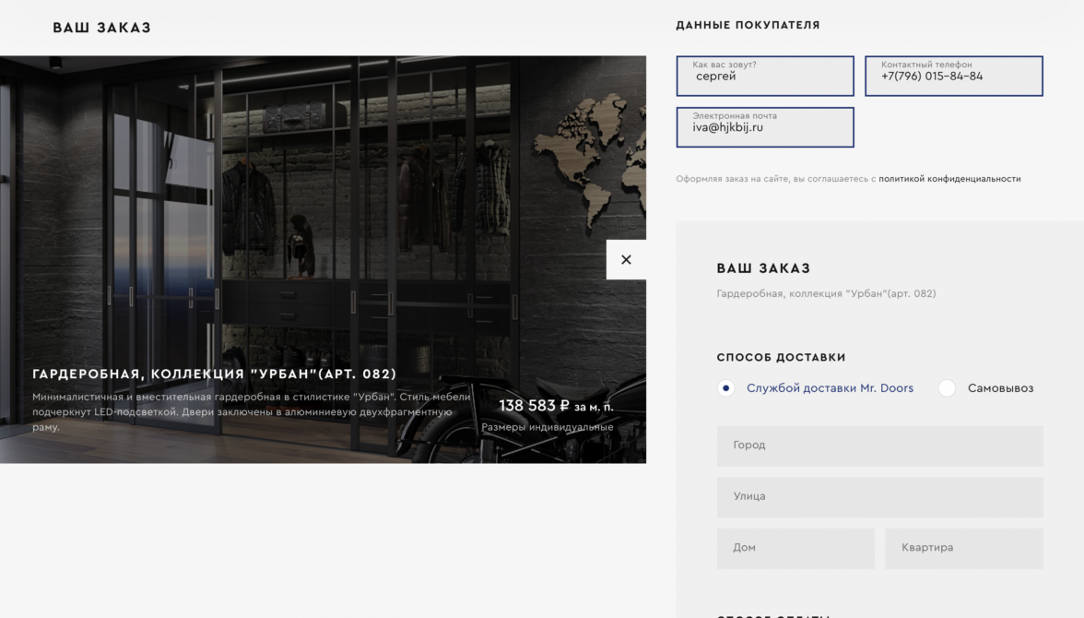This screenshot has width=1084, height=618.
Task: Select the Улица address field
Action: coord(879,497)
